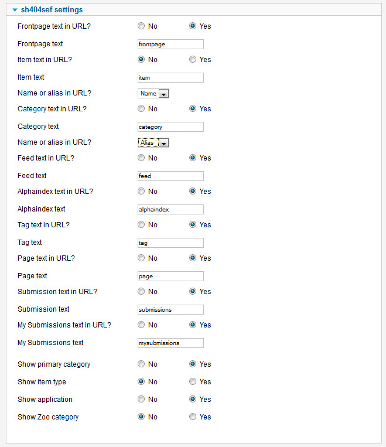Image resolution: width=386 pixels, height=447 pixels.
Task: Edit the Submission text field
Action: coord(170,309)
